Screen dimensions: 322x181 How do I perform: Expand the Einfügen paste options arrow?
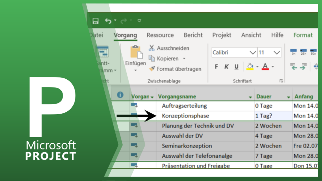click(135, 70)
